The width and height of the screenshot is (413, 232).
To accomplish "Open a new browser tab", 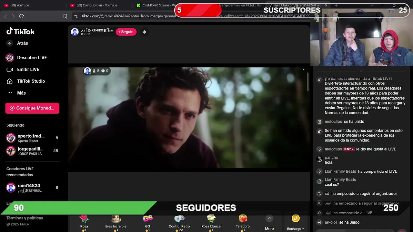I will (336, 5).
